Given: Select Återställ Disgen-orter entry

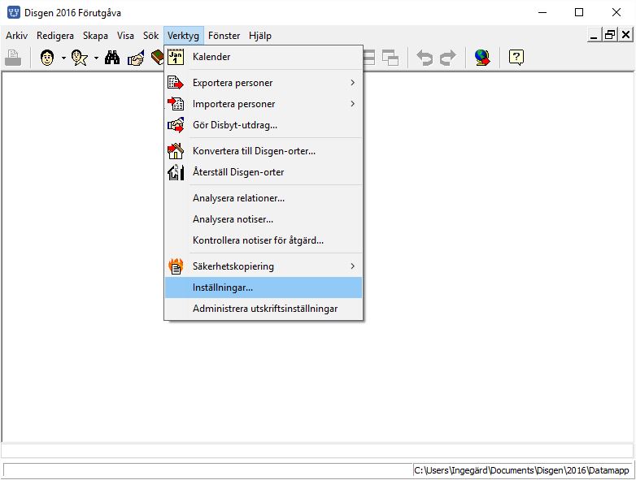Looking at the screenshot, I should pos(264,172).
